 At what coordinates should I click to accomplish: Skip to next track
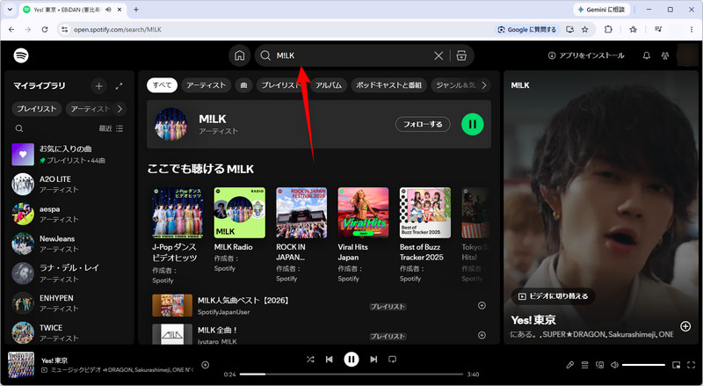click(373, 359)
